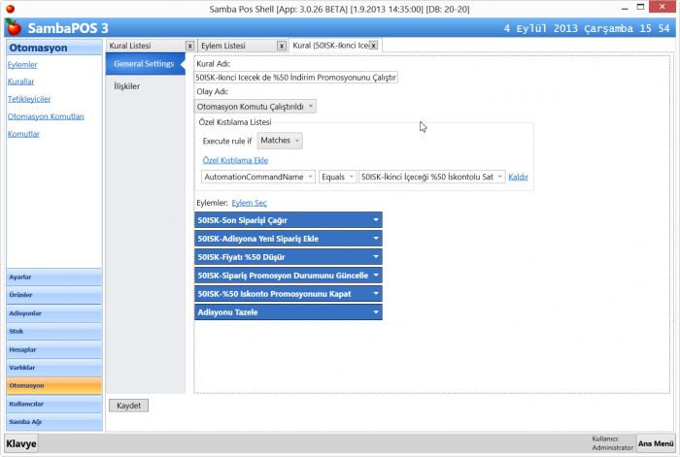Switch to the Kural Listesi tab

point(145,46)
